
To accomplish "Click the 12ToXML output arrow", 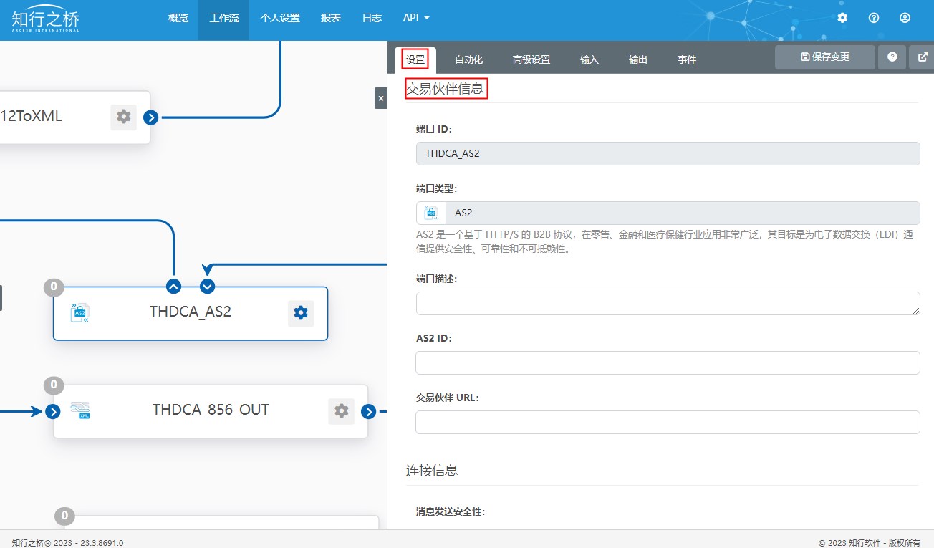I will pos(150,117).
